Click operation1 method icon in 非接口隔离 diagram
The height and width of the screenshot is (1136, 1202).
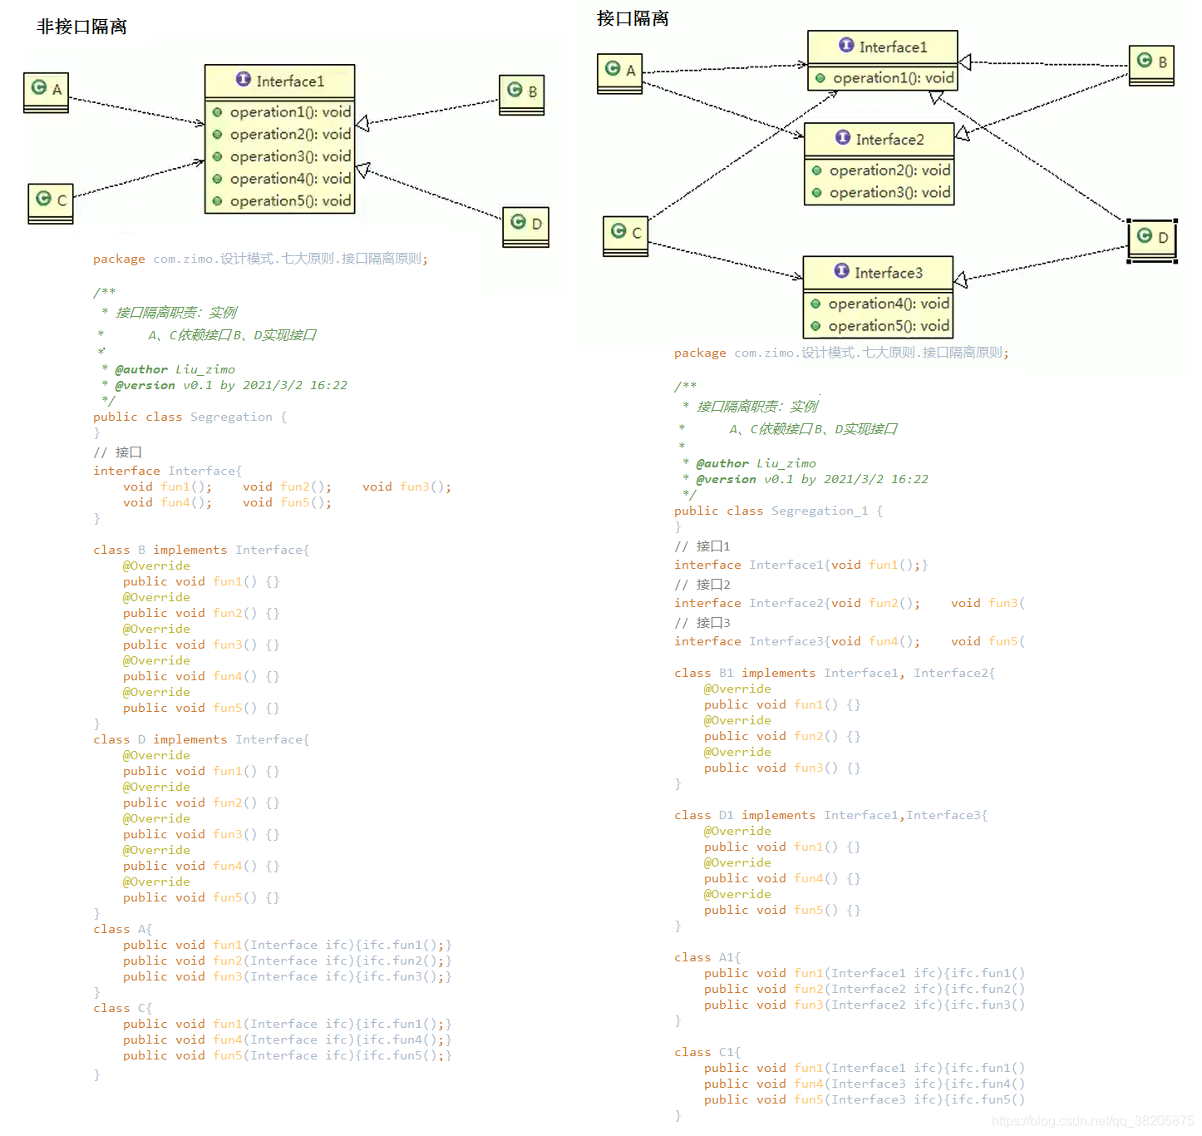click(x=217, y=112)
